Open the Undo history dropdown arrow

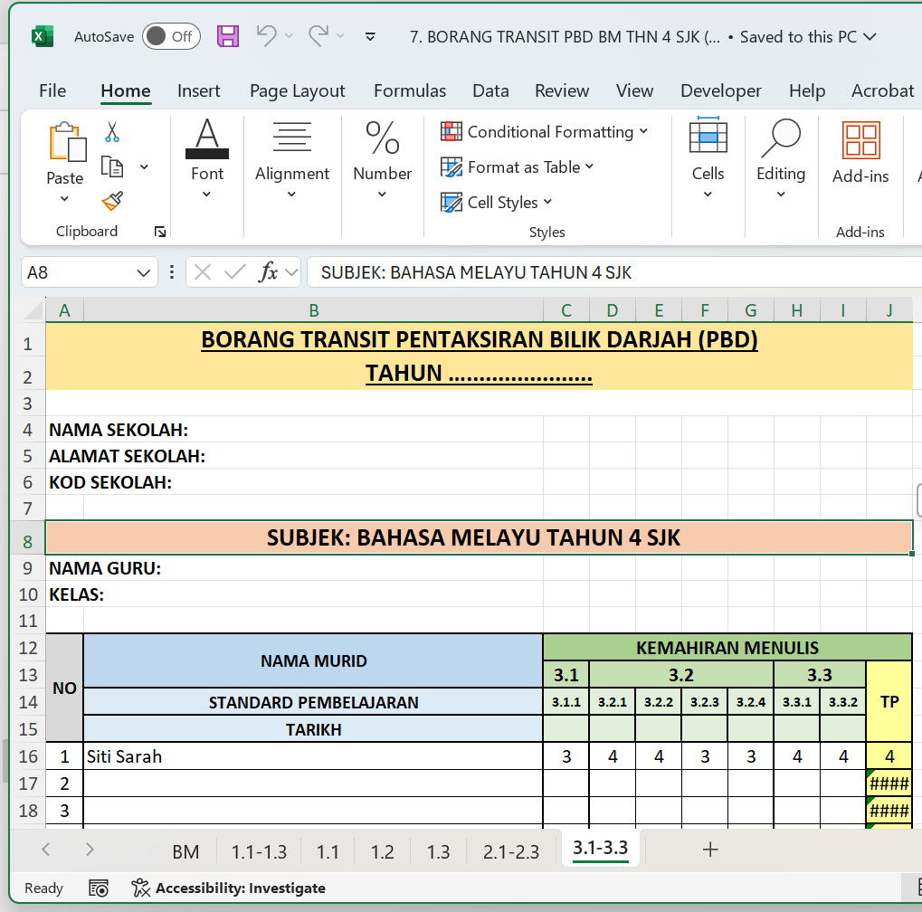289,36
